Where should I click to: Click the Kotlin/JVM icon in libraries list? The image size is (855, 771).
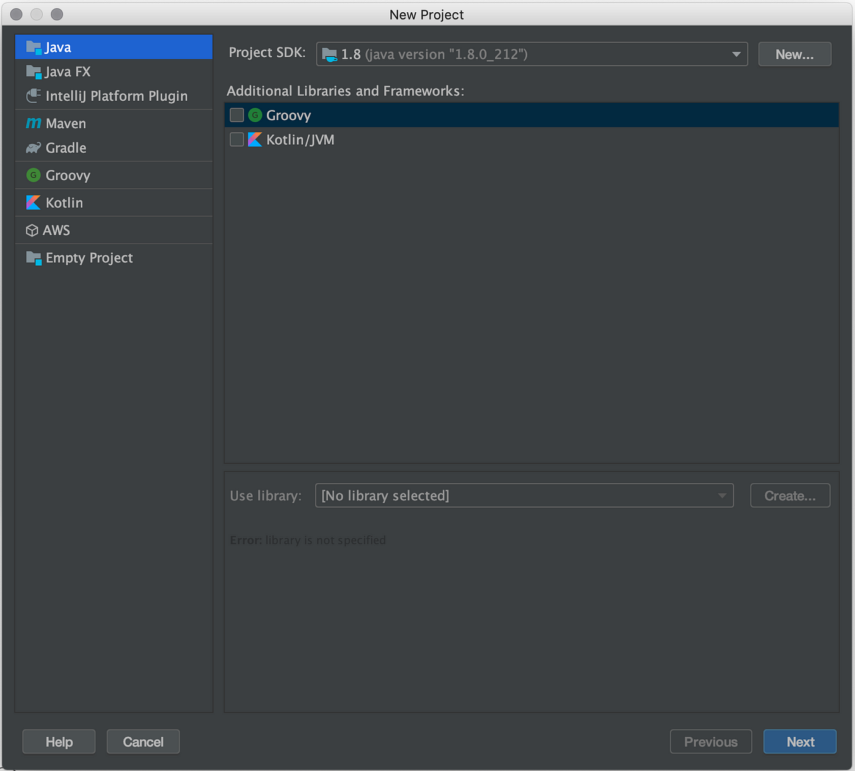click(255, 139)
